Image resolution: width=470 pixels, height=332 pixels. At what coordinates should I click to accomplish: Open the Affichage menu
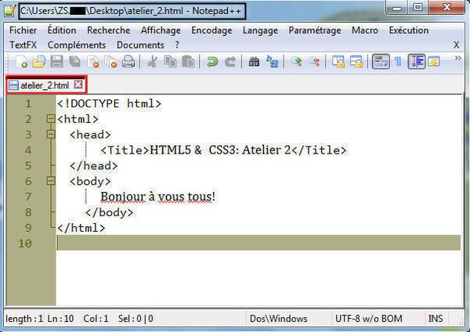[161, 31]
